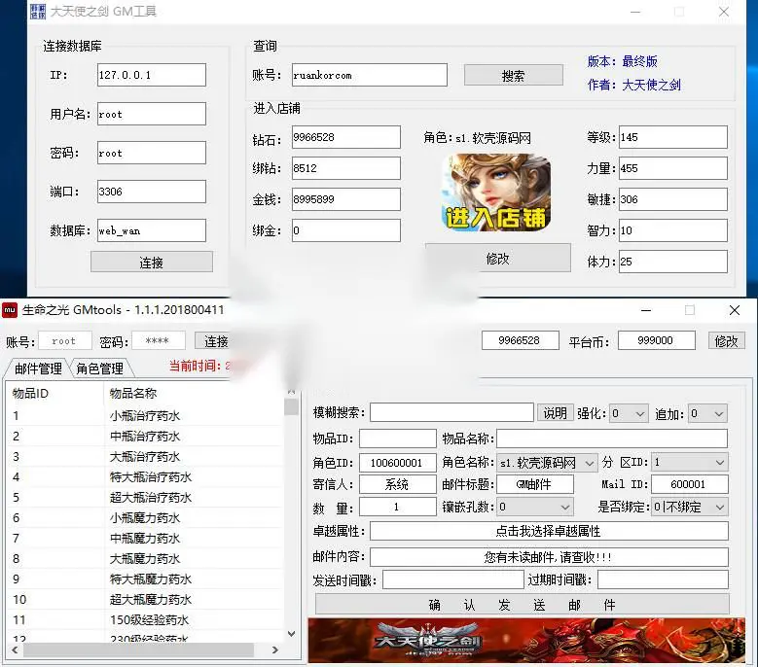Select item row 小瓶治疗药水
The height and width of the screenshot is (667, 758).
[145, 416]
